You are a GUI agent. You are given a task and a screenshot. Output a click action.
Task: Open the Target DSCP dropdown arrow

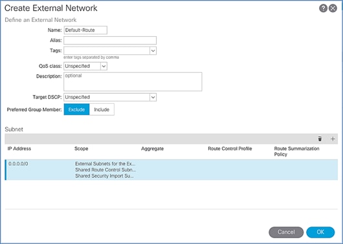click(x=153, y=97)
